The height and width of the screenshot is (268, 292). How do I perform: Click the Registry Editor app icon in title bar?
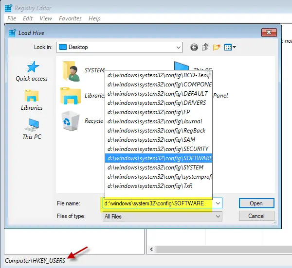(8, 8)
